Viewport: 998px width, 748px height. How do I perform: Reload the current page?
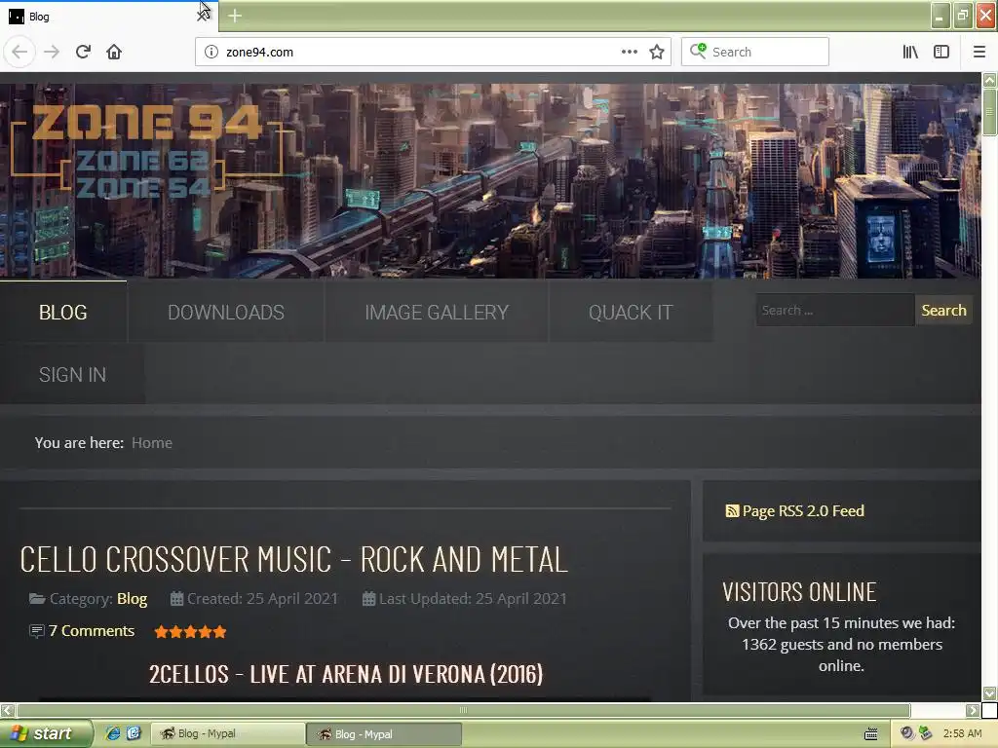pos(83,52)
